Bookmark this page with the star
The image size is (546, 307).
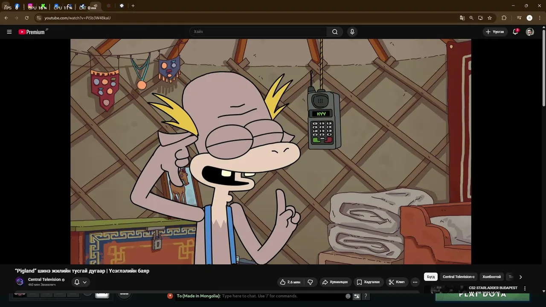click(x=490, y=18)
